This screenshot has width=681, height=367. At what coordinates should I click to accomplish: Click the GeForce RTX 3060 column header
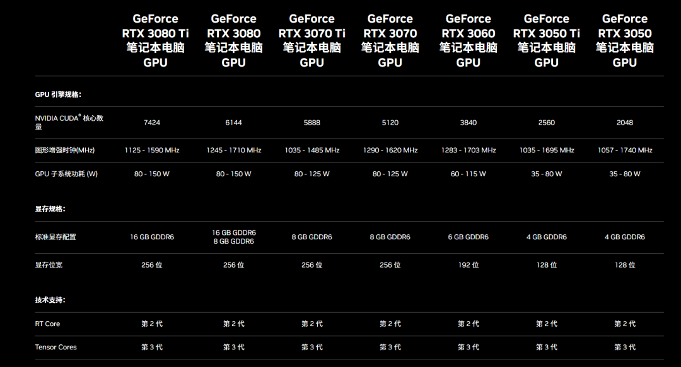(x=468, y=41)
